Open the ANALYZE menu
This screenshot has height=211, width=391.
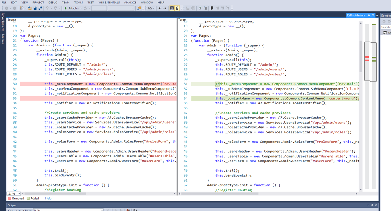click(130, 3)
